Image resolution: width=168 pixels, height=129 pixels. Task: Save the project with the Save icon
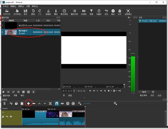25,11
